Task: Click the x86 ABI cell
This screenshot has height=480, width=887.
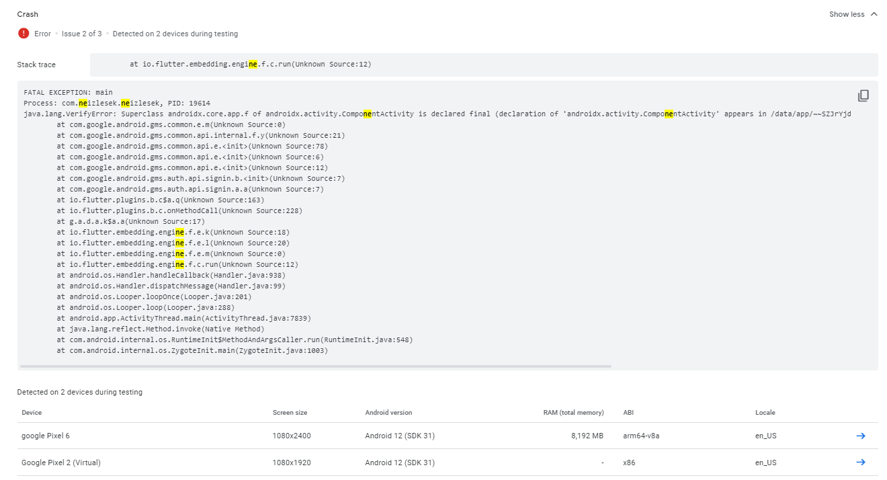Action: (630, 463)
